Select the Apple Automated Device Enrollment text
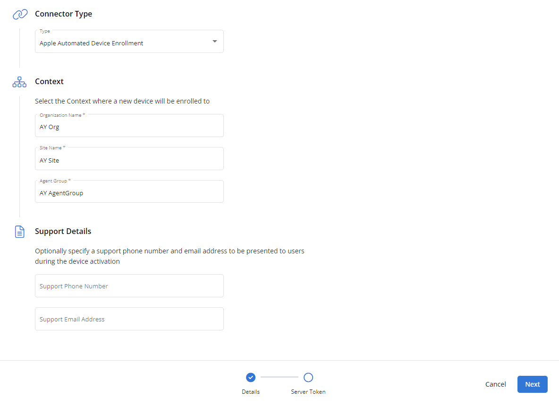Viewport: 559px width, 407px height. click(92, 43)
